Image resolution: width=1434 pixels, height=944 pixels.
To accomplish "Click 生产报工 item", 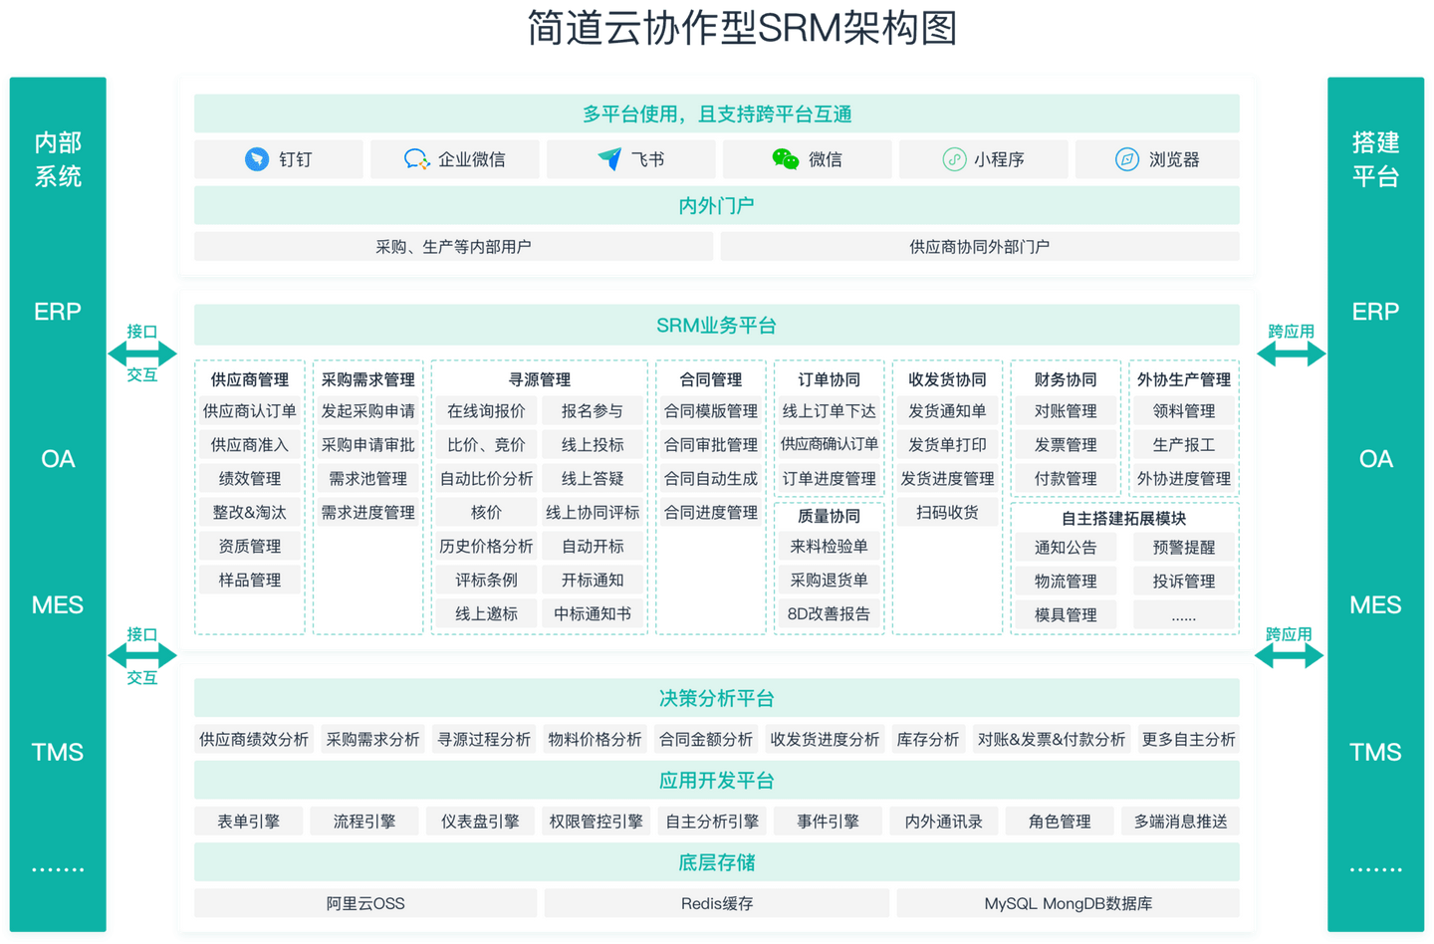I will [x=1184, y=445].
